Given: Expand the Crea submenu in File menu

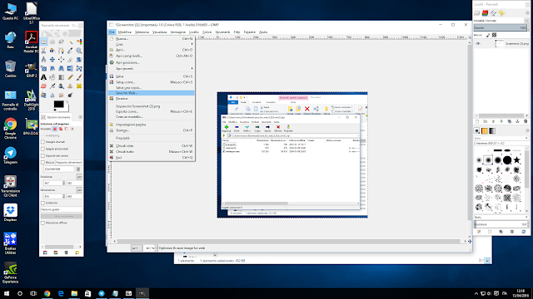Looking at the screenshot, I should point(152,44).
